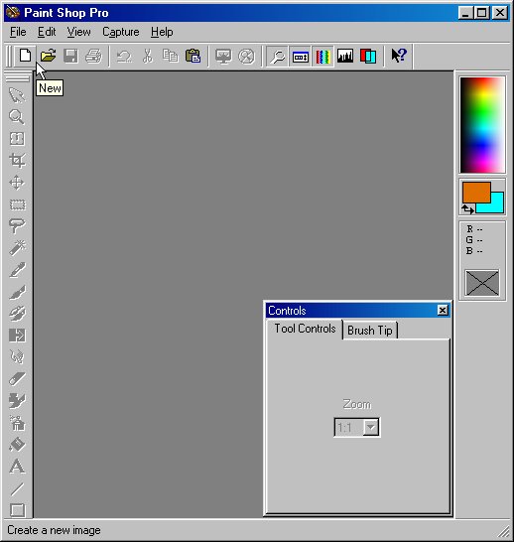Image resolution: width=514 pixels, height=542 pixels.
Task: Select the Zoom magnifier tool in tool palette
Action: (17, 117)
